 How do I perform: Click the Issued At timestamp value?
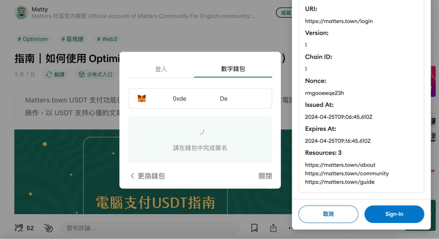pos(338,117)
